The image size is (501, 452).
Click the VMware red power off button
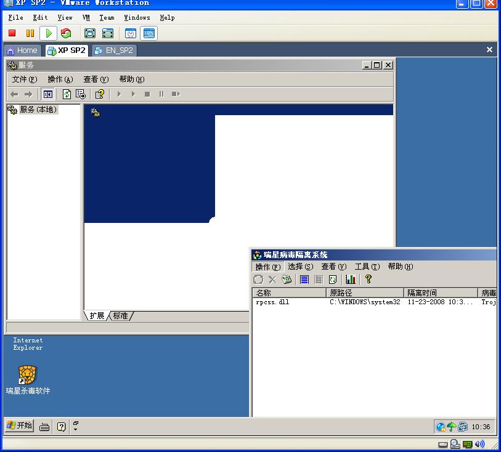[12, 33]
